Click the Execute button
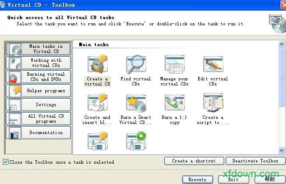The height and width of the screenshot is (184, 286). click(197, 179)
